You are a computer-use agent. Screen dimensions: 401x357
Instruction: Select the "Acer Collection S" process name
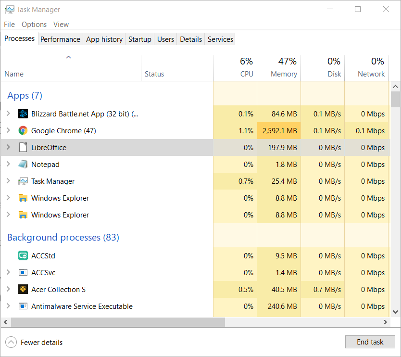click(x=58, y=290)
